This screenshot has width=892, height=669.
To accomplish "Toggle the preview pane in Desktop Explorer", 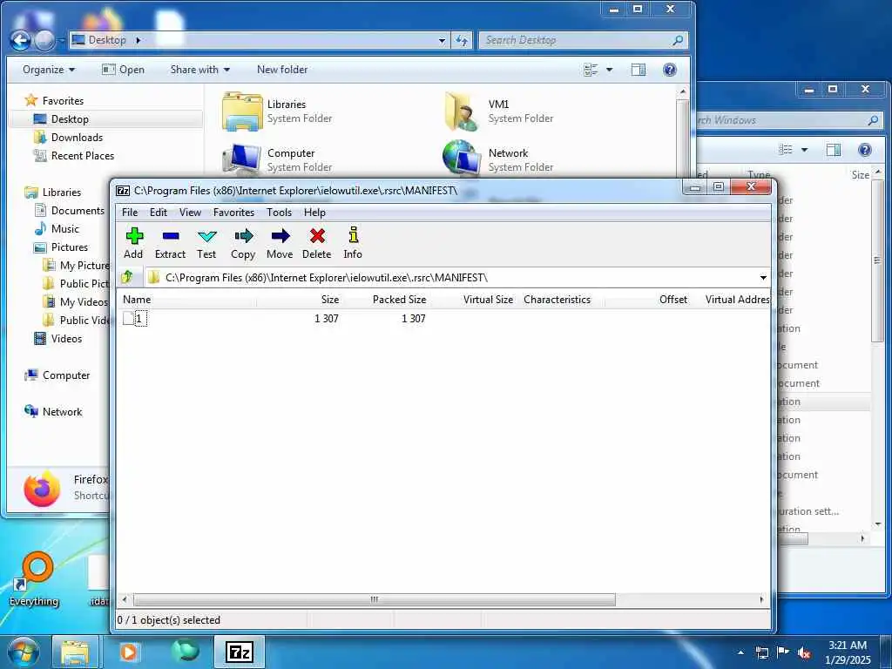I will coord(639,70).
